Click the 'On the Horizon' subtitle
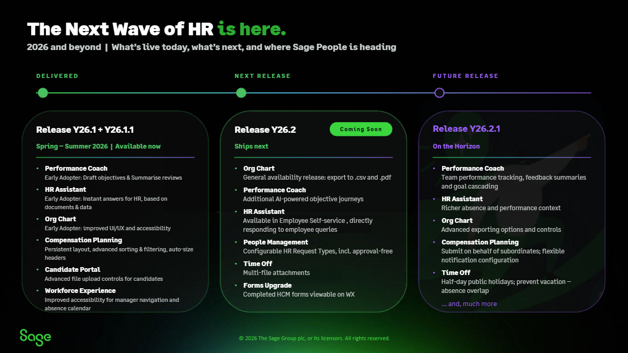The width and height of the screenshot is (628, 353). point(456,146)
